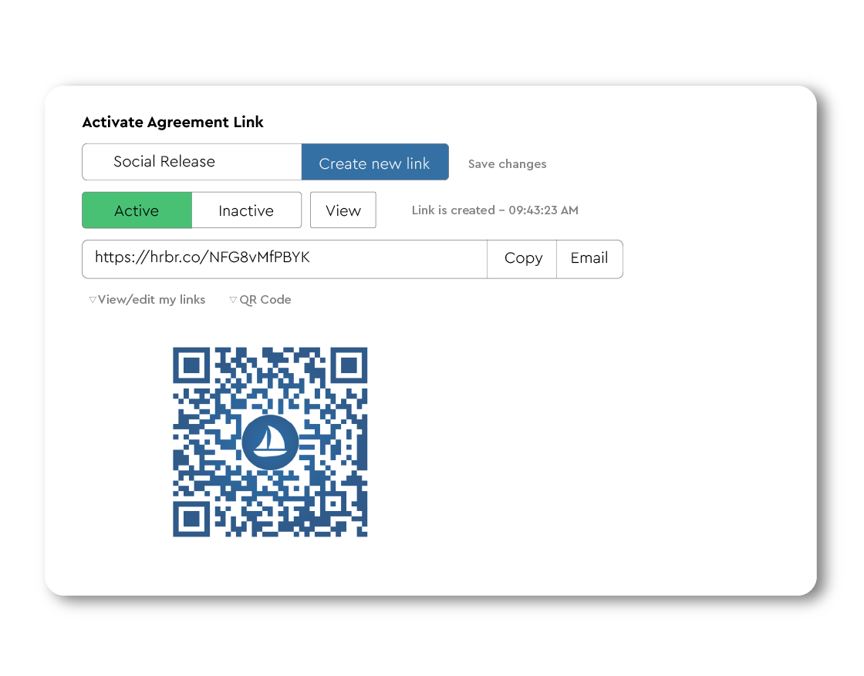Image resolution: width=864 pixels, height=676 pixels.
Task: Expand View/edit my links
Action: (x=147, y=300)
